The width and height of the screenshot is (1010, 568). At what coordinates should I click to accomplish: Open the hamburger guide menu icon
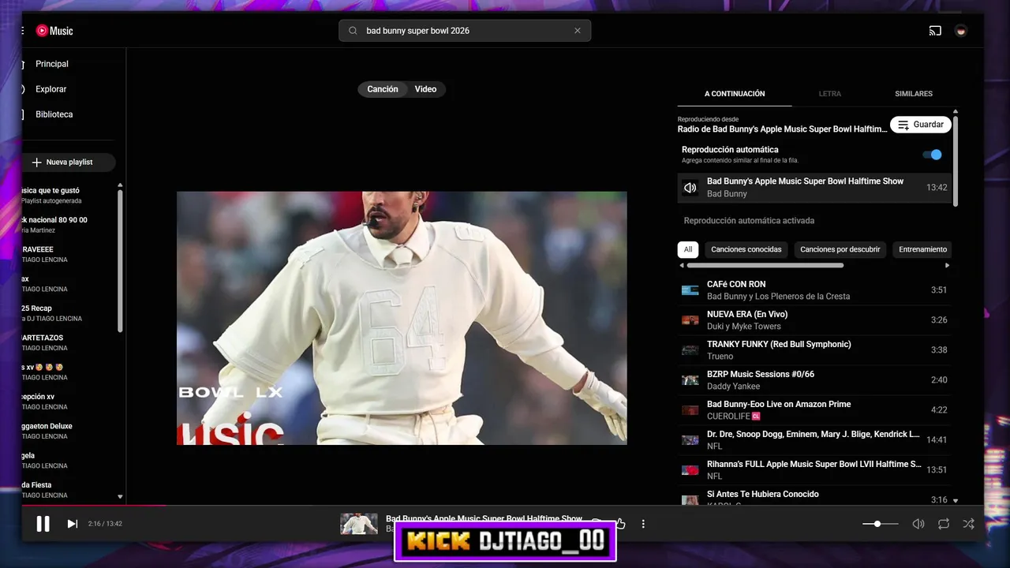pos(24,31)
